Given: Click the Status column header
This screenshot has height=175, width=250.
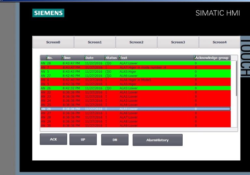Looking at the screenshot, I should (111, 58).
